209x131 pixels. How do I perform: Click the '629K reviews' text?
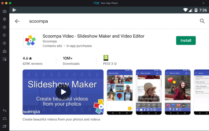tap(33, 64)
